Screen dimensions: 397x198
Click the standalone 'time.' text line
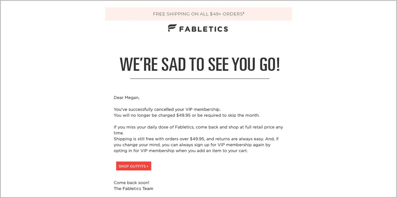coord(119,133)
